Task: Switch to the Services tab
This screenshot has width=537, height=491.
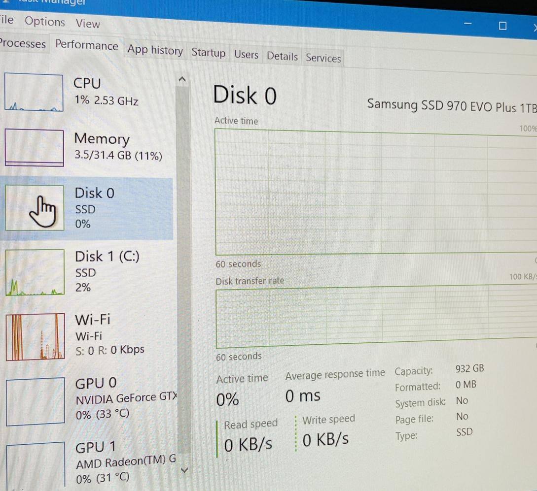Action: [x=323, y=58]
